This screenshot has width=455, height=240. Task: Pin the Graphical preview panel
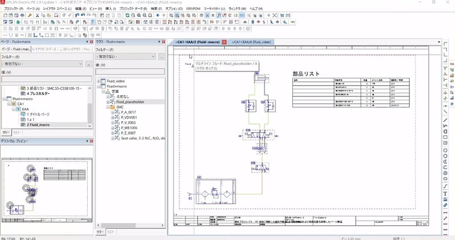click(x=87, y=141)
